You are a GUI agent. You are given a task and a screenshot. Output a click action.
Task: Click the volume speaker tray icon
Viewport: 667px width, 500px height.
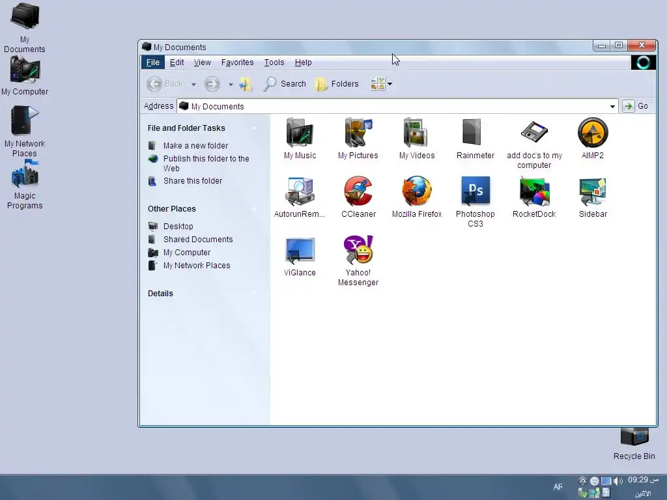[x=617, y=481]
